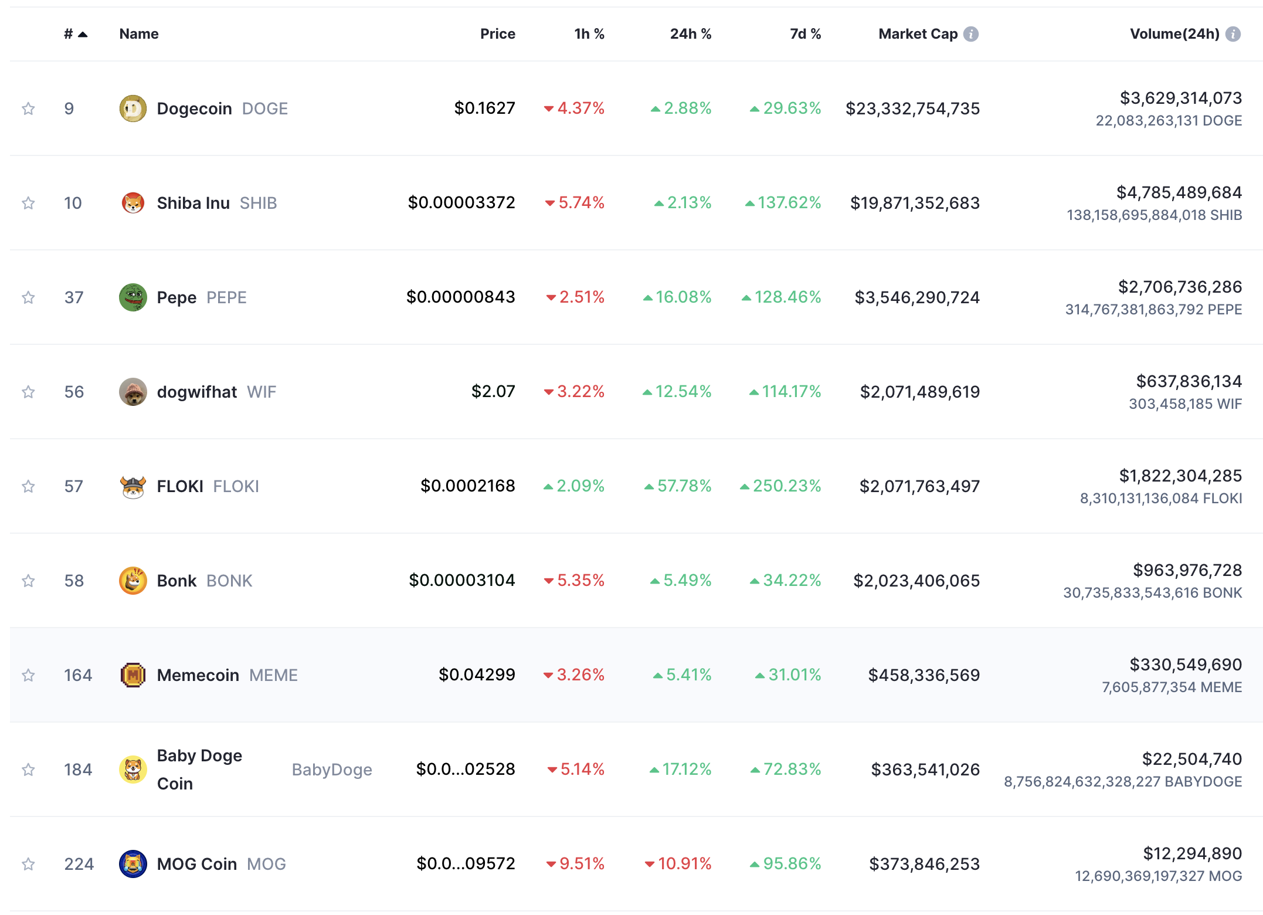Toggle watchlist star for dogwifhat

(x=28, y=392)
